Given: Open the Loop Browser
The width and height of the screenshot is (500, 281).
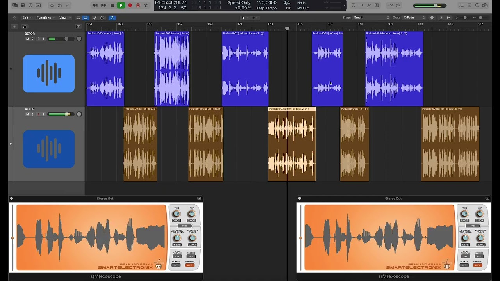Looking at the screenshot, I should coord(477,5).
